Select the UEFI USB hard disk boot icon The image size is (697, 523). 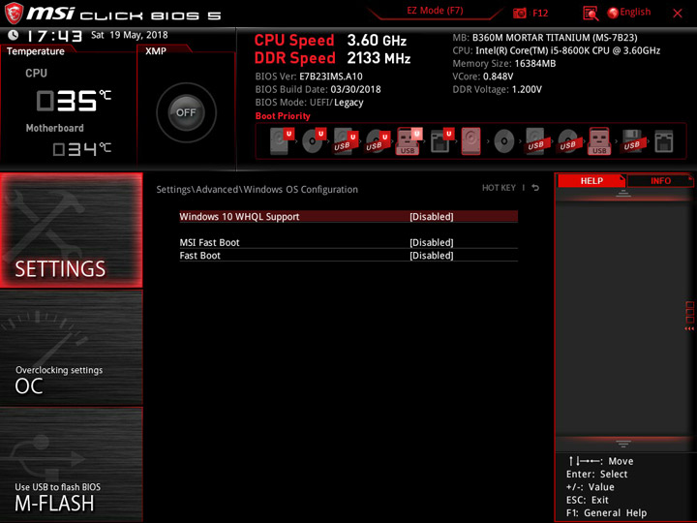[346, 141]
